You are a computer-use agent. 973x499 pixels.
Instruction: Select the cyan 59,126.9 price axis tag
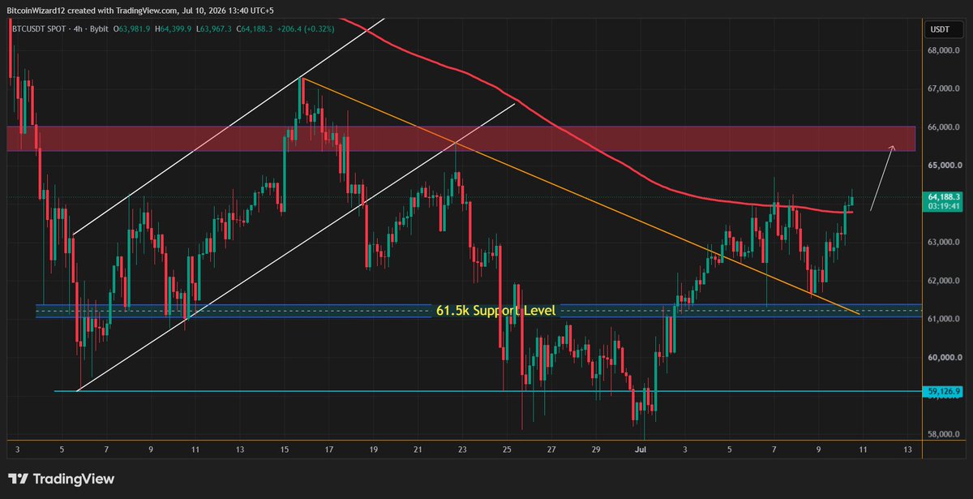pyautogui.click(x=942, y=391)
